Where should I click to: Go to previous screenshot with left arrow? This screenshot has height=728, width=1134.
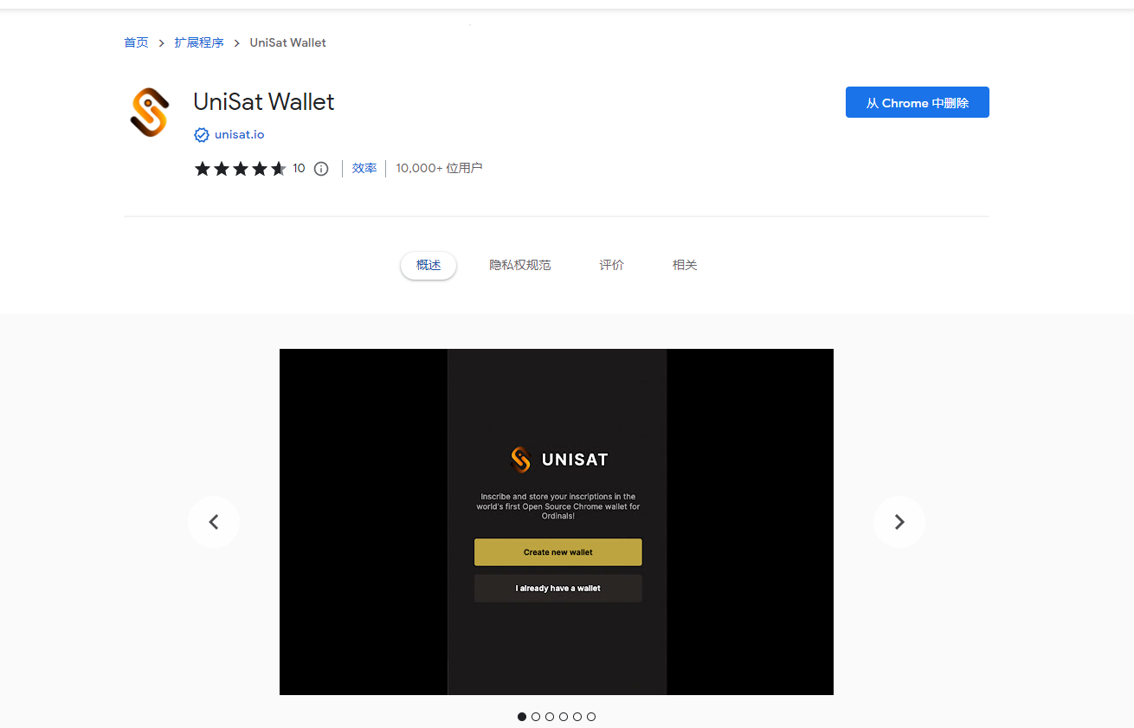pos(214,522)
